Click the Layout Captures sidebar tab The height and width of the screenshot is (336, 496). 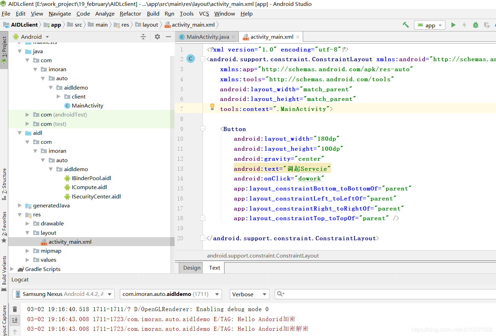tap(4, 320)
